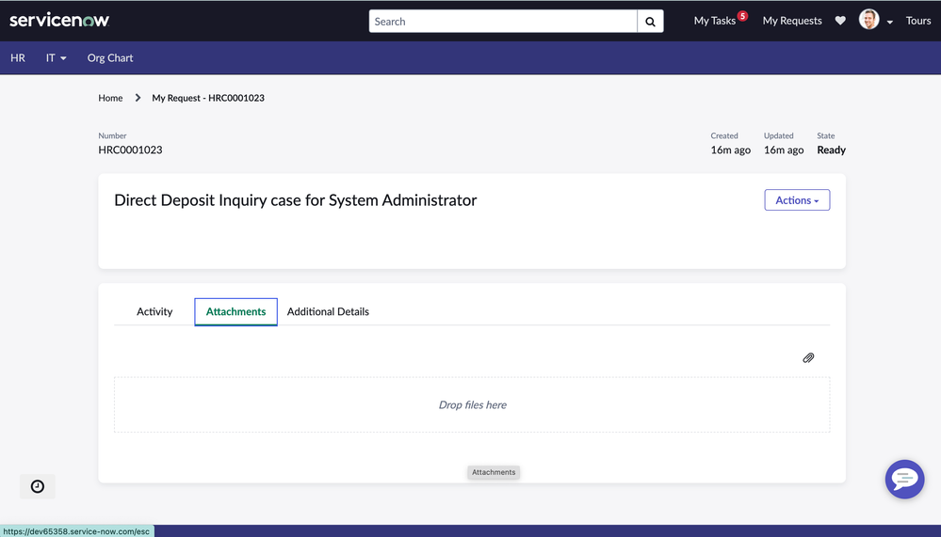The image size is (941, 537).
Task: Select the Attachments tab
Action: 235,311
